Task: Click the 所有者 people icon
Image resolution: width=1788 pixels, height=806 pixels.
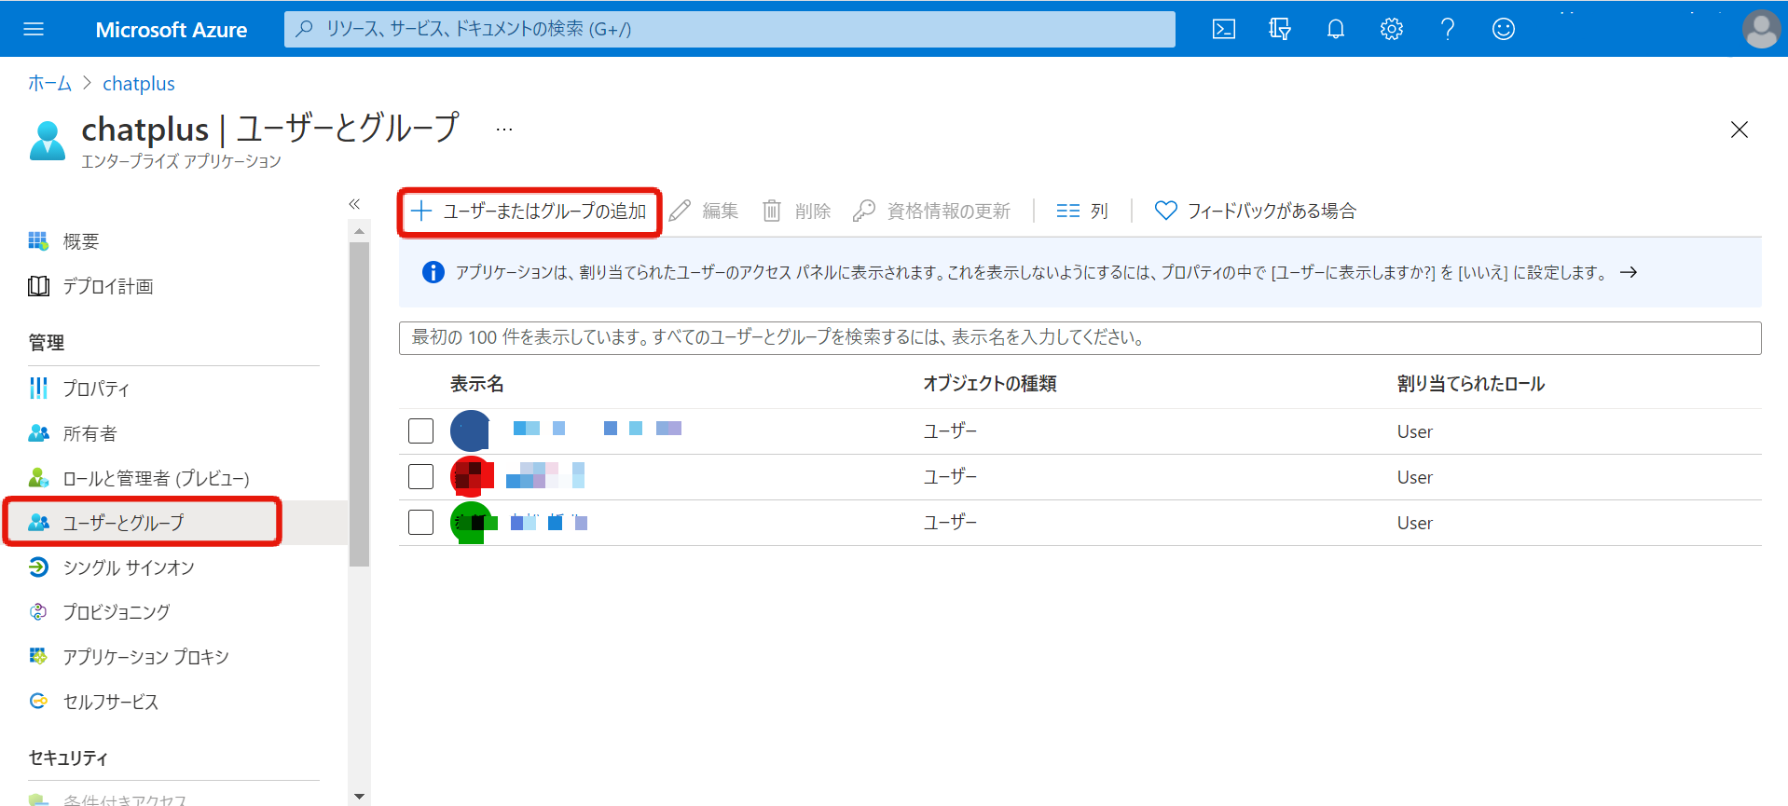Action: pyautogui.click(x=38, y=433)
